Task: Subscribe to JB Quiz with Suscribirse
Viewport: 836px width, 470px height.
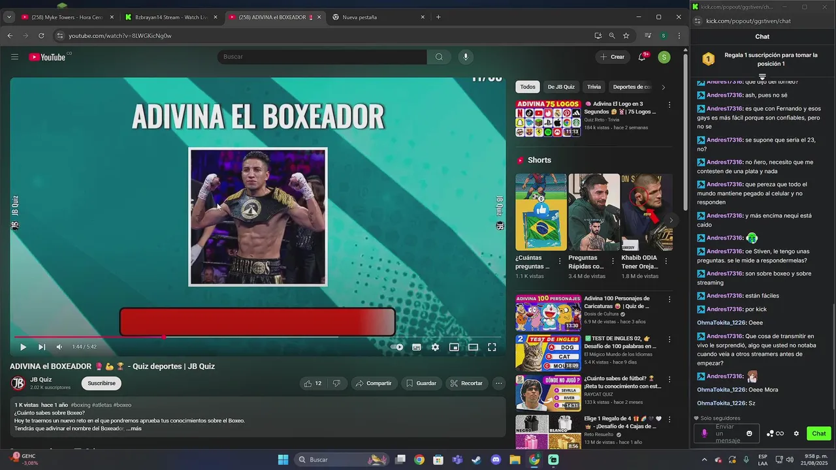Action: [x=101, y=383]
